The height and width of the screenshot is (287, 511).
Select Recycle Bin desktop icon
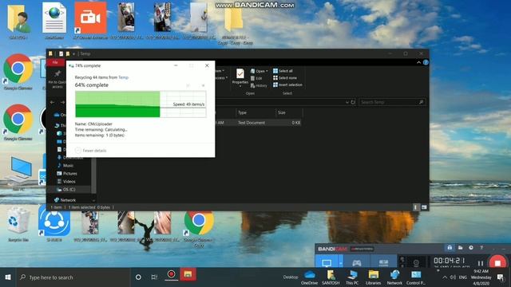[18, 225]
